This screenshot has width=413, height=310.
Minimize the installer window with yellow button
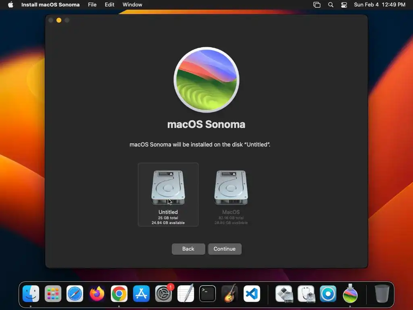click(x=59, y=20)
